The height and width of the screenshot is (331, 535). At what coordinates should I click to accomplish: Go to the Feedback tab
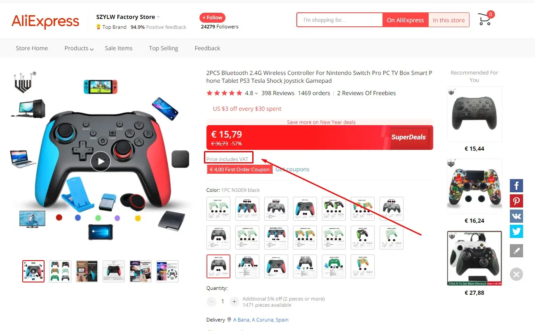tap(207, 48)
